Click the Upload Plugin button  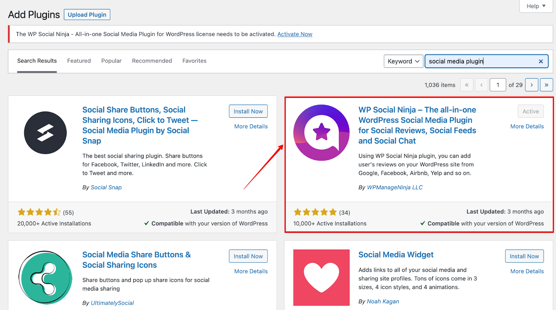pyautogui.click(x=87, y=15)
